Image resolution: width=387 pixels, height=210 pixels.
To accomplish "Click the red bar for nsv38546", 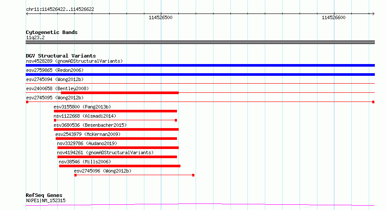I will (120, 166).
